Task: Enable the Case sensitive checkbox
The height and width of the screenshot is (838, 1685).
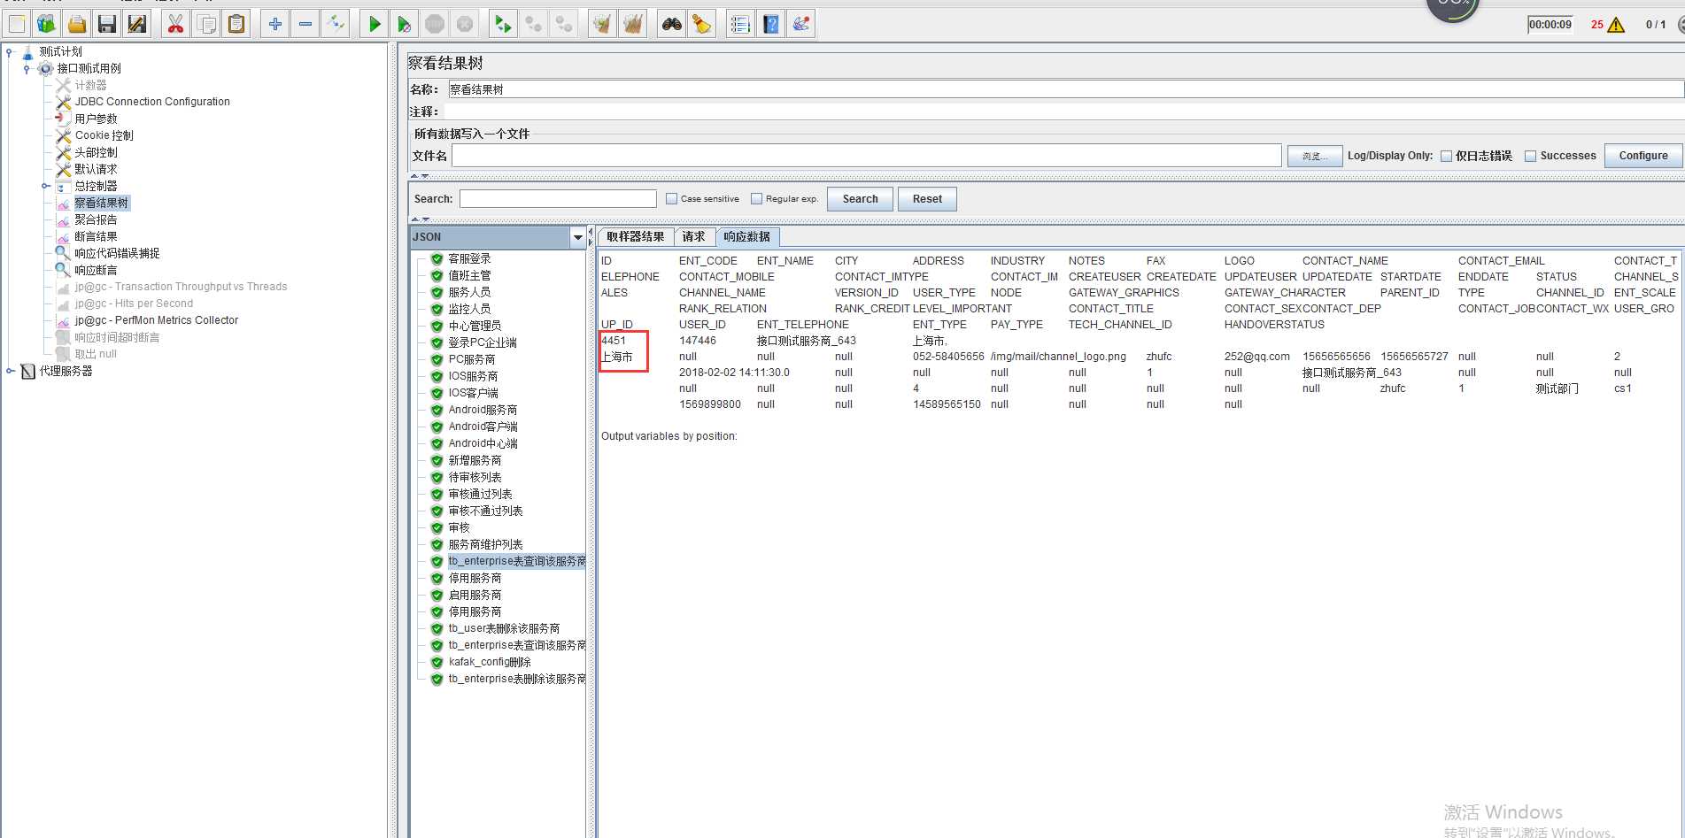Action: (x=671, y=199)
